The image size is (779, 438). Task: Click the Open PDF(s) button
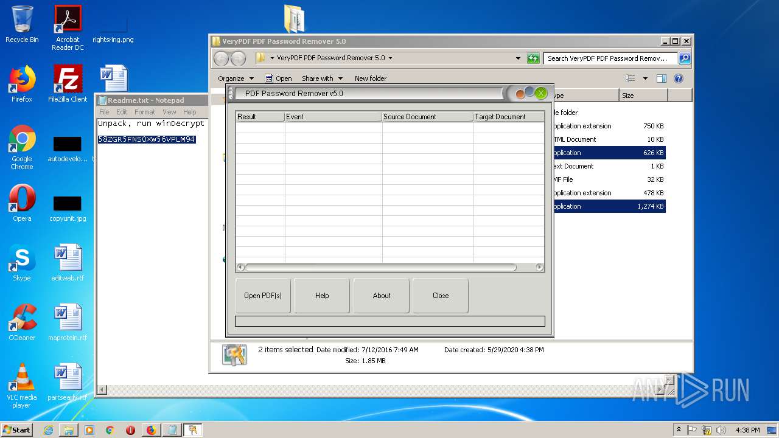tap(263, 296)
